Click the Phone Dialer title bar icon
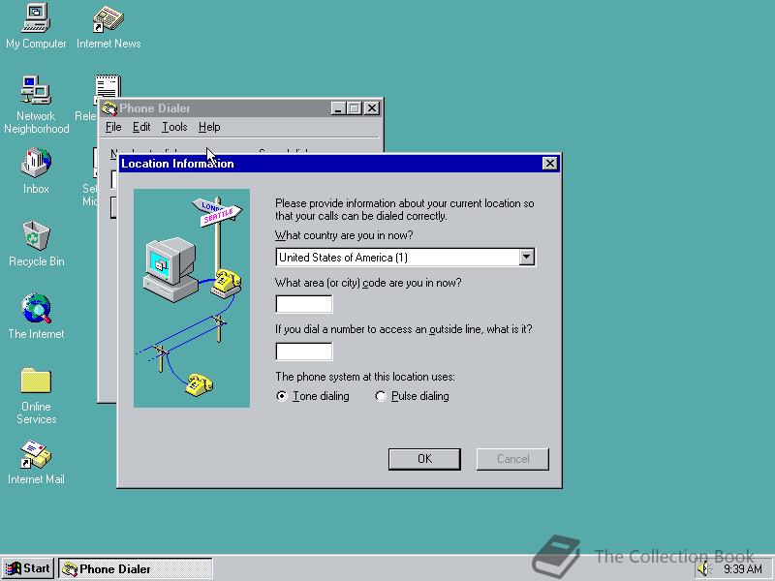Image resolution: width=775 pixels, height=581 pixels. (x=109, y=108)
